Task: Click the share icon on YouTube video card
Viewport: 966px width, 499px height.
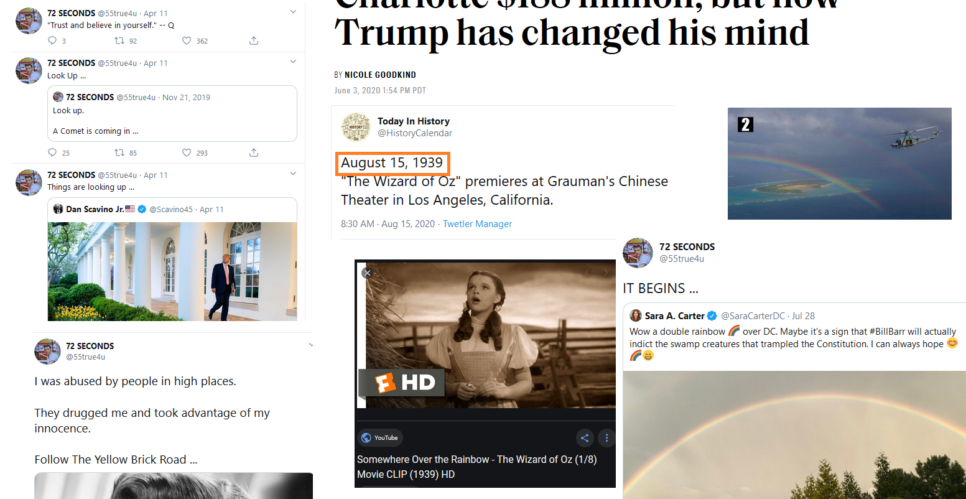Action: tap(585, 438)
